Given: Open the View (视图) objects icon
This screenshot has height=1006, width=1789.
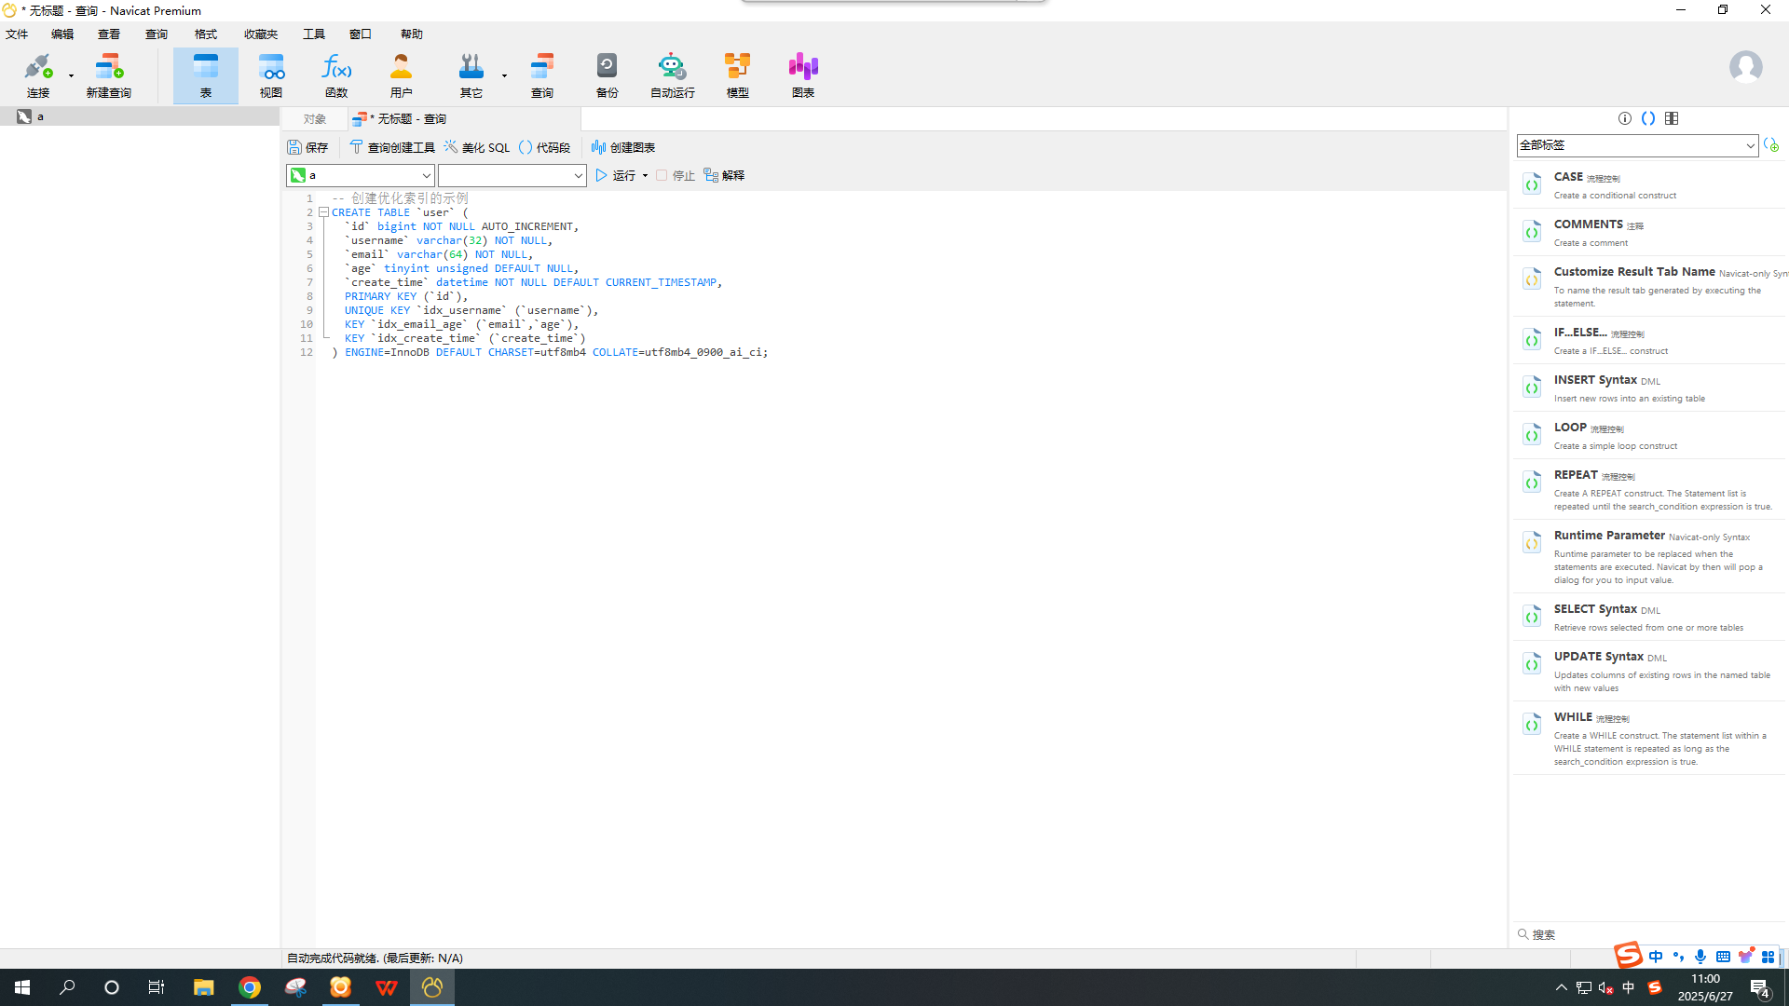Looking at the screenshot, I should [271, 75].
